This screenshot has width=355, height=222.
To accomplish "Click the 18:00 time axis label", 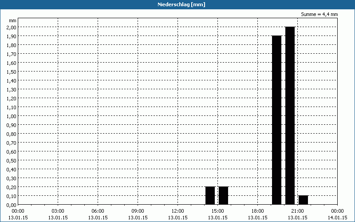I will pos(258,211).
